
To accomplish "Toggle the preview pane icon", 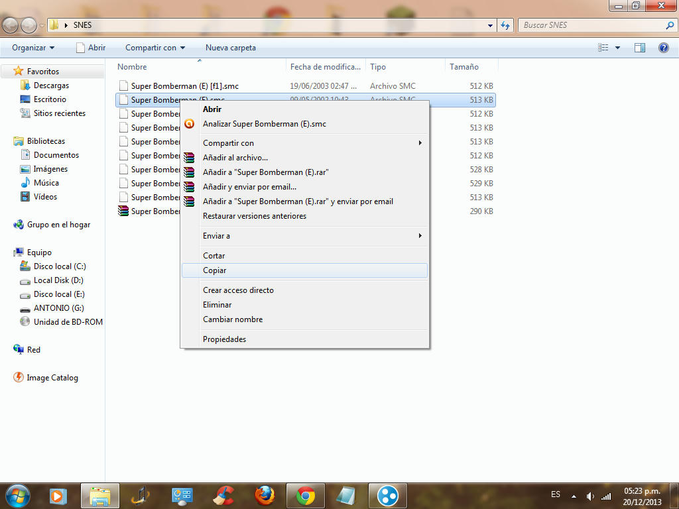I will [640, 48].
